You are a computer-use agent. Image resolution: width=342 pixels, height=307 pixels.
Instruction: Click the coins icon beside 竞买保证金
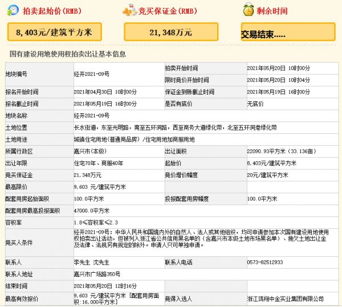130,10
